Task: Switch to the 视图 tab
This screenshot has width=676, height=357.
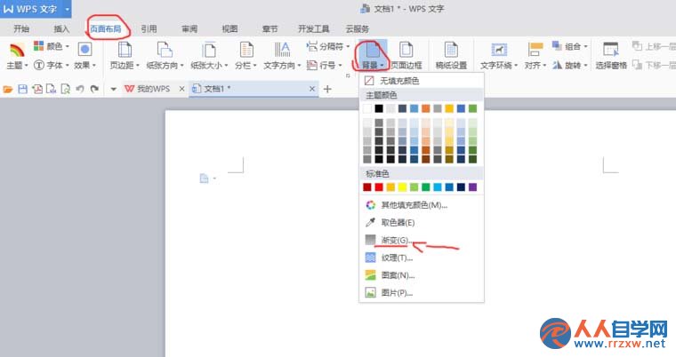Action: (x=229, y=28)
